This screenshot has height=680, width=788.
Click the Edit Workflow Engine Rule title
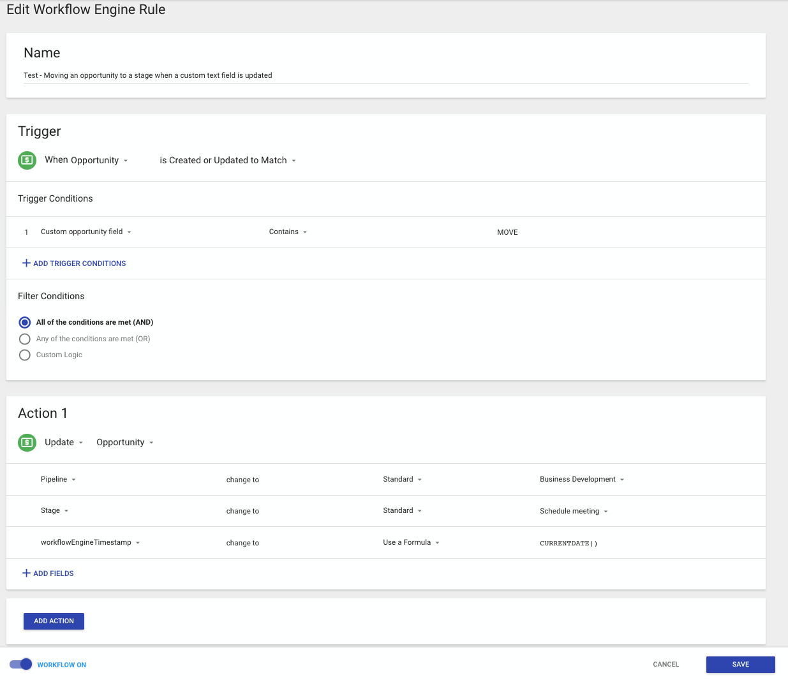click(x=86, y=10)
